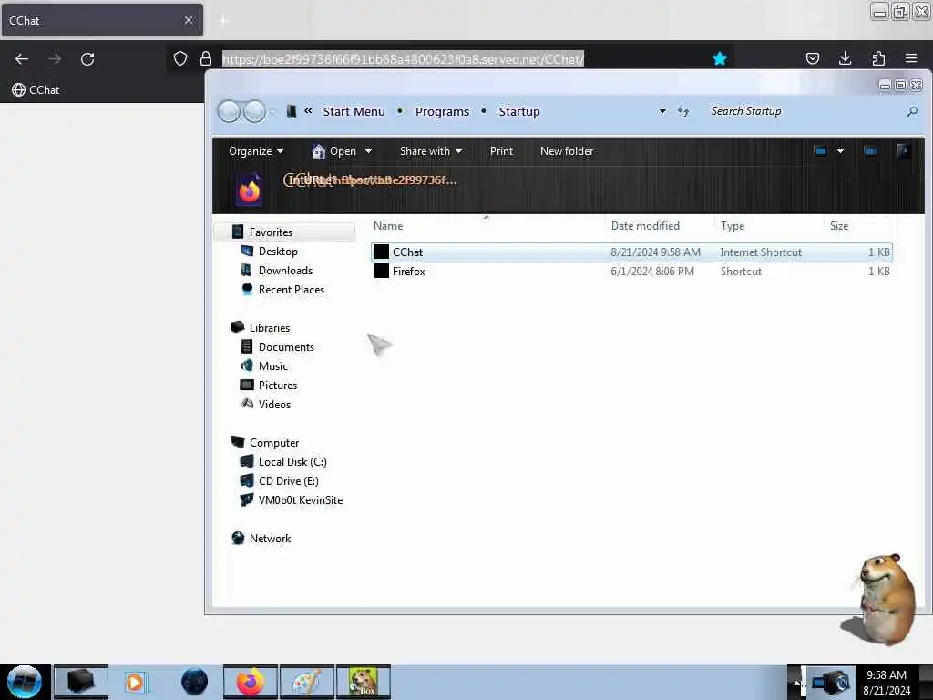
Task: Click the Firefox address bar URL
Action: coord(403,59)
